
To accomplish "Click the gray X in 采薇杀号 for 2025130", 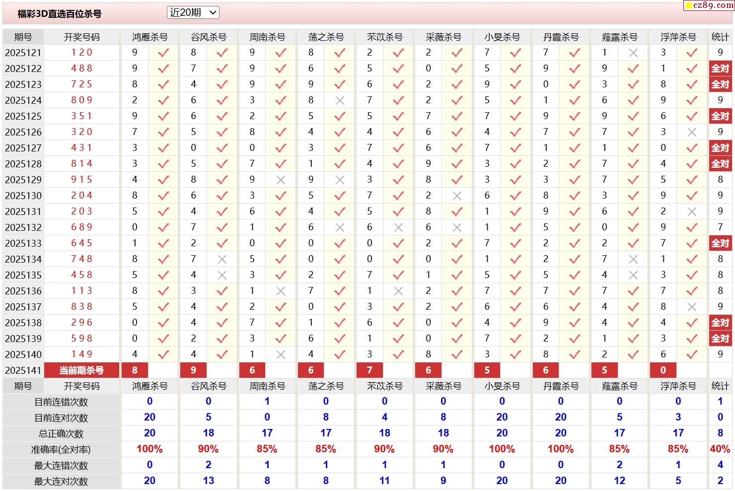I will tap(457, 196).
